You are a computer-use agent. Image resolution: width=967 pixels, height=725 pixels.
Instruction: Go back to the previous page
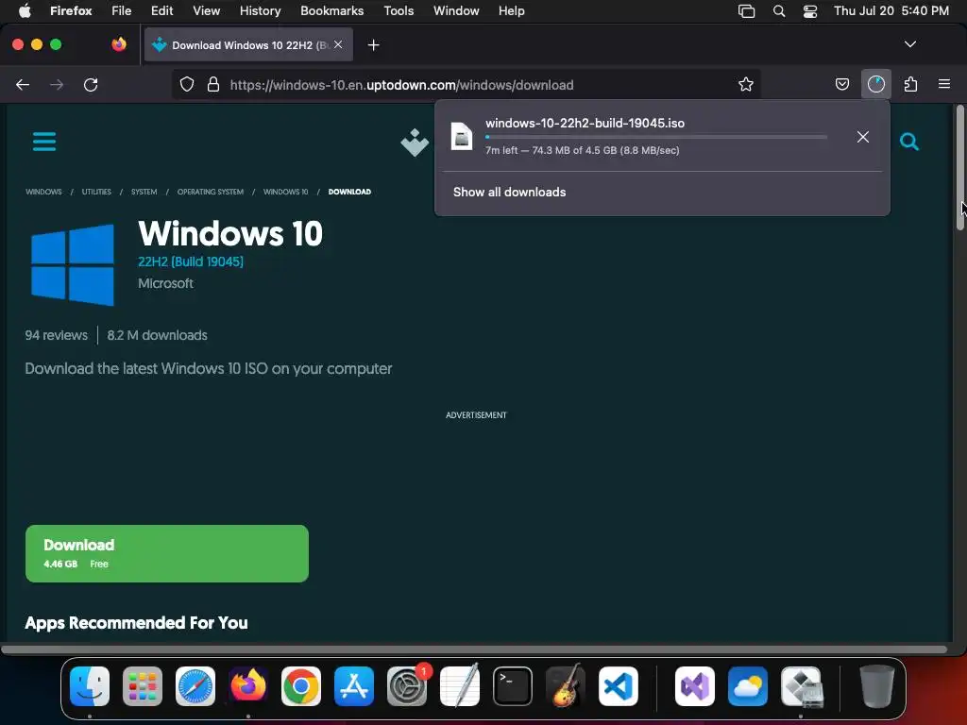[23, 85]
